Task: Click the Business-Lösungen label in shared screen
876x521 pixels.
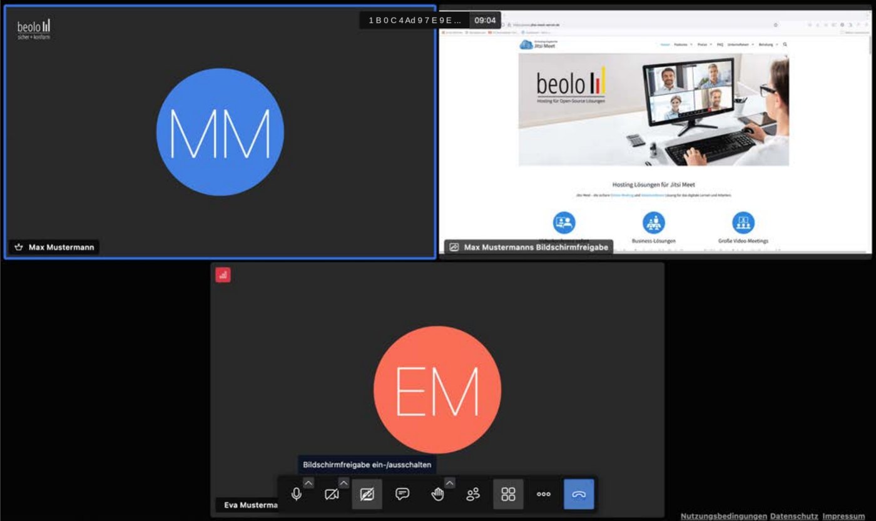Action: [654, 241]
